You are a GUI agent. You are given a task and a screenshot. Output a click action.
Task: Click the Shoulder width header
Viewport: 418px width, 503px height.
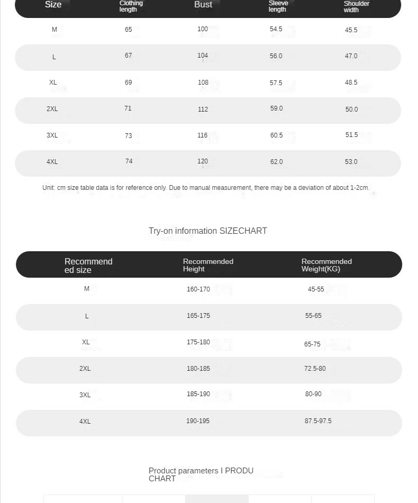coord(356,6)
